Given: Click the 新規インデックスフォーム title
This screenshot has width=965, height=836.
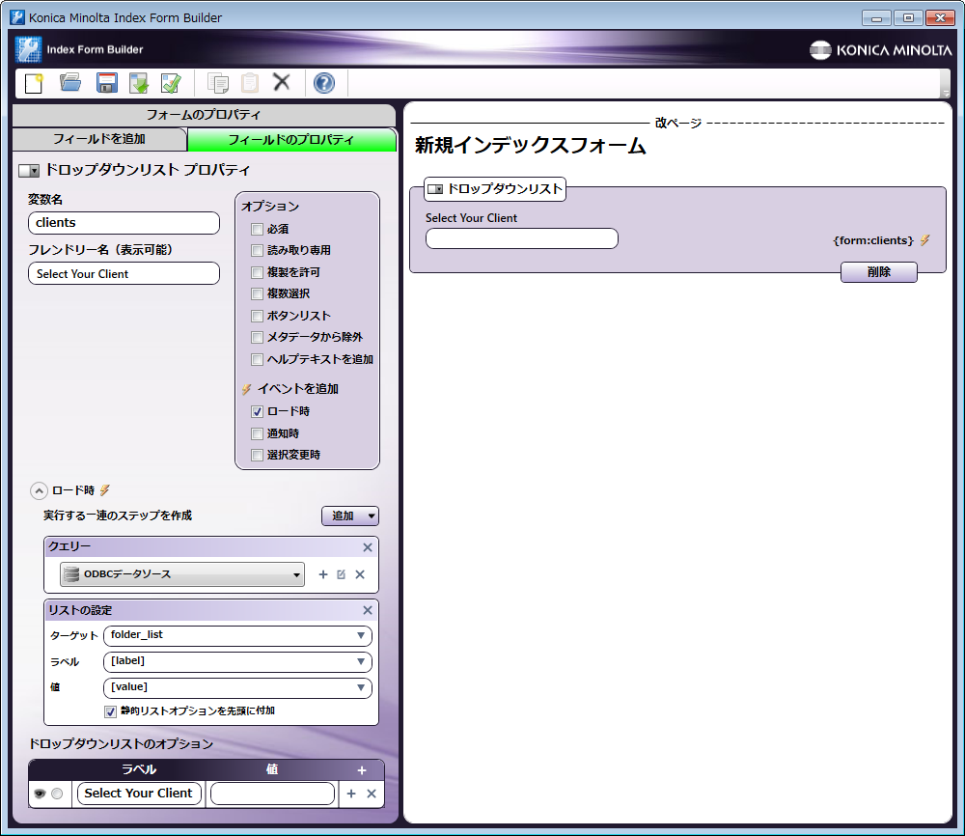Looking at the screenshot, I should 530,146.
